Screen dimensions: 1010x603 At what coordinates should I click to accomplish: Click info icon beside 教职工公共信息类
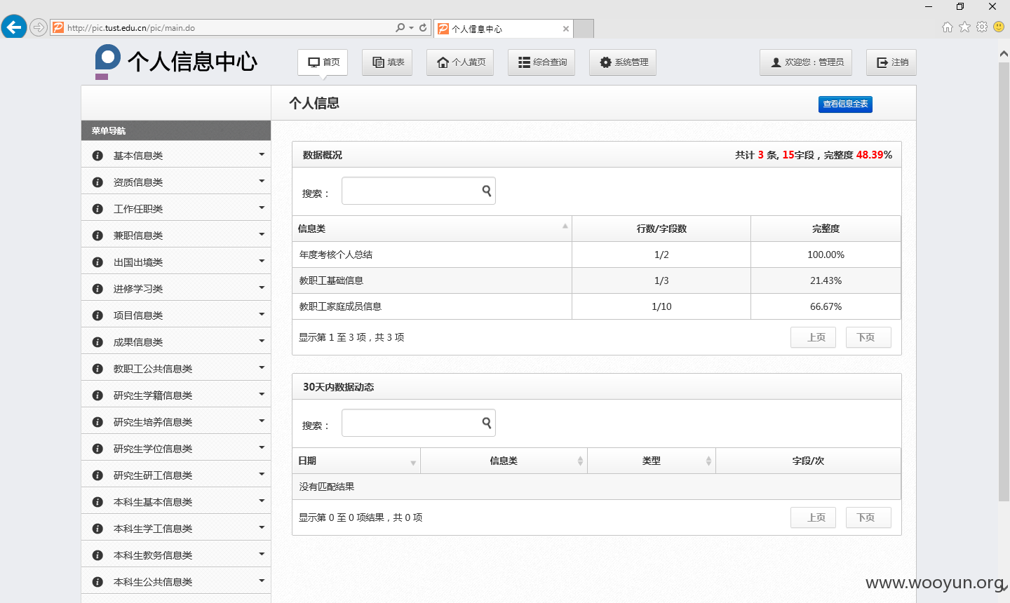click(97, 369)
